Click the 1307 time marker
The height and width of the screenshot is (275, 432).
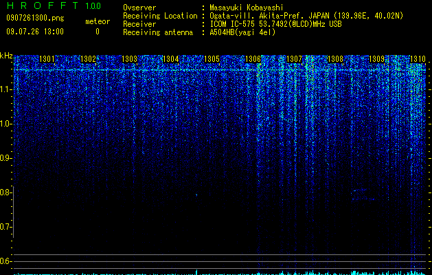(x=294, y=59)
